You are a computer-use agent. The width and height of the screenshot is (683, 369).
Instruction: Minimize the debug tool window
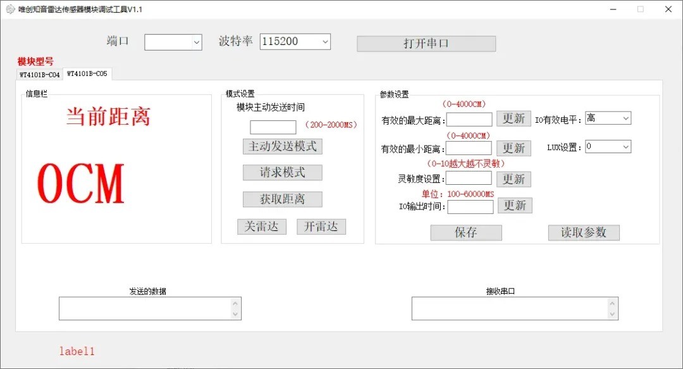[x=613, y=9]
